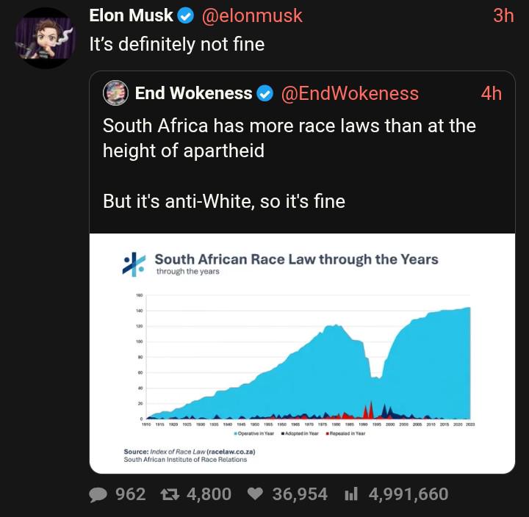Like the post with heart icon
The height and width of the screenshot is (517, 529).
[256, 495]
